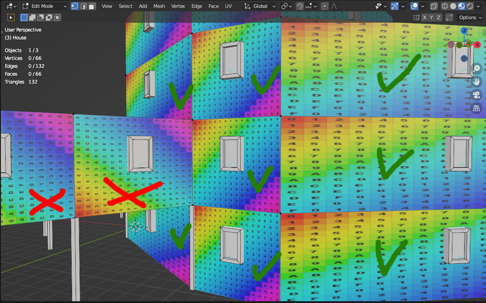Image resolution: width=486 pixels, height=303 pixels.
Task: Toggle perspective/orthographic grid icon
Action: pos(476,108)
